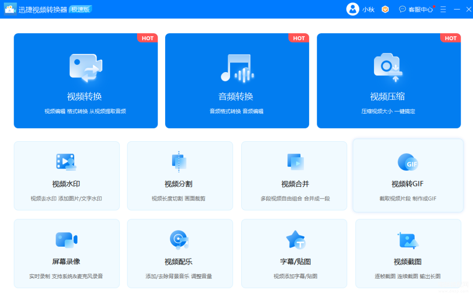Click the app logo in title bar
The height and width of the screenshot is (297, 473).
(x=10, y=9)
